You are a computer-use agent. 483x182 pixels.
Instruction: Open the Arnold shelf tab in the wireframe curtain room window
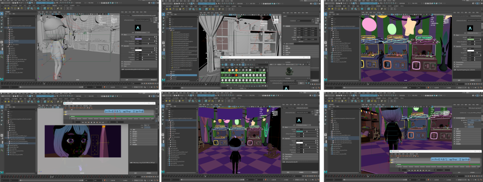click(216, 6)
